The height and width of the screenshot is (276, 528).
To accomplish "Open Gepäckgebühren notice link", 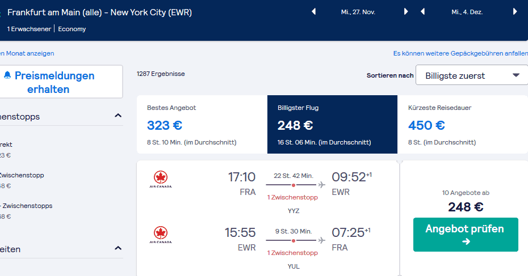I will point(460,53).
